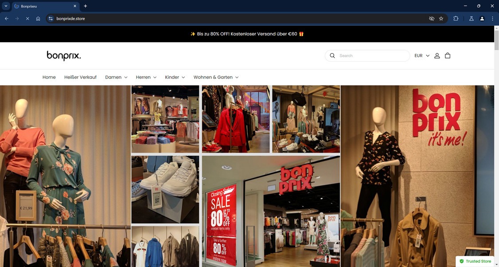Click the Trusted Store badge
The image size is (499, 267).
pos(475,261)
